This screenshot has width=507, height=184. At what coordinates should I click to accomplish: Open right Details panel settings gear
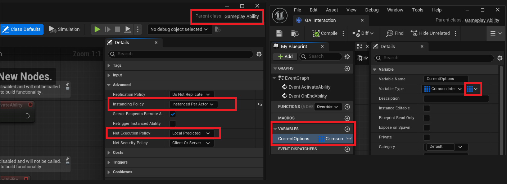click(499, 58)
